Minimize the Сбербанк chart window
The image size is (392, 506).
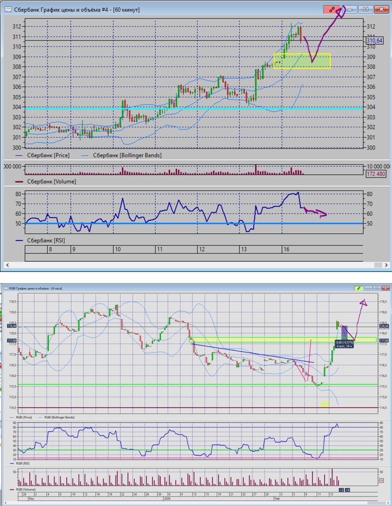click(x=350, y=9)
